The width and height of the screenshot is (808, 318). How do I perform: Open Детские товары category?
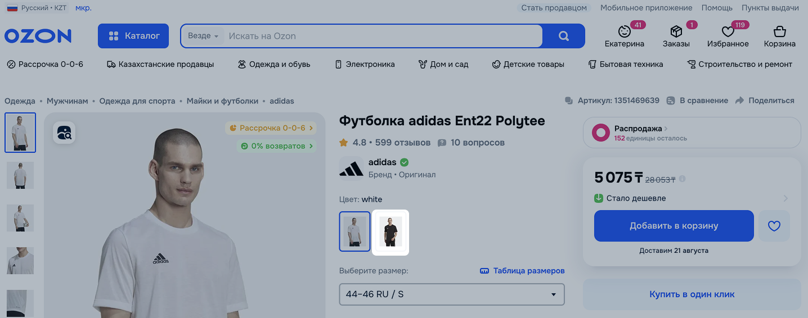point(528,64)
